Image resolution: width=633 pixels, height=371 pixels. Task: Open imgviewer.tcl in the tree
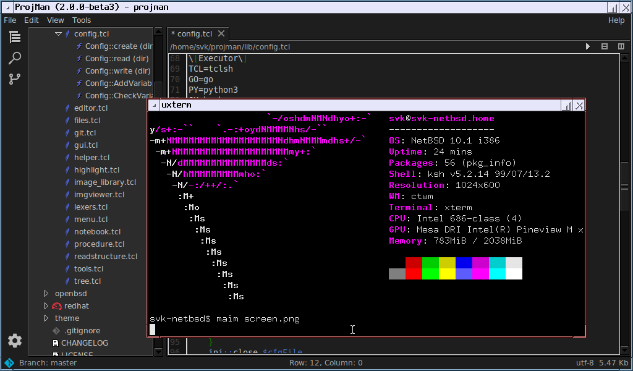[100, 195]
